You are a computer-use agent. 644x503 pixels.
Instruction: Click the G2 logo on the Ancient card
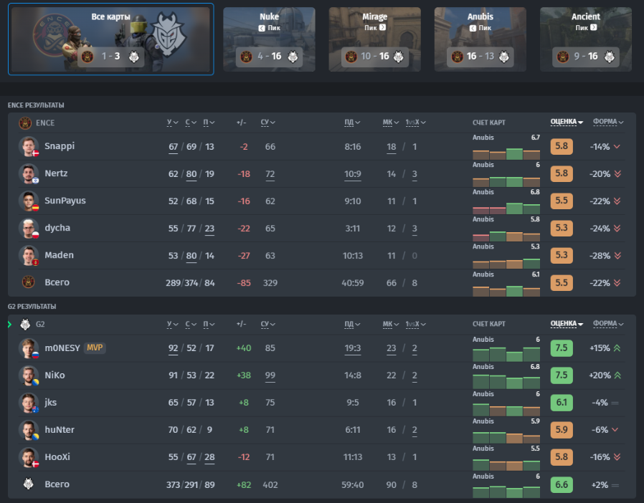click(x=610, y=57)
